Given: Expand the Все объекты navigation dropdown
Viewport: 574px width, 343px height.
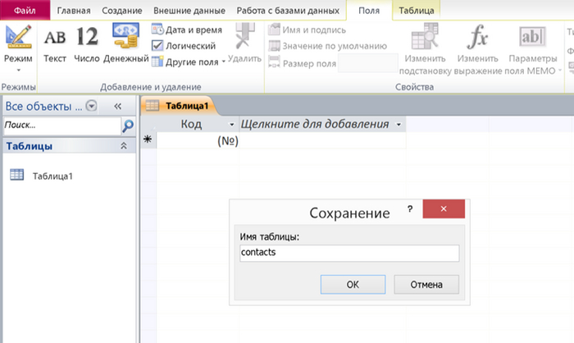Looking at the screenshot, I should 91,105.
